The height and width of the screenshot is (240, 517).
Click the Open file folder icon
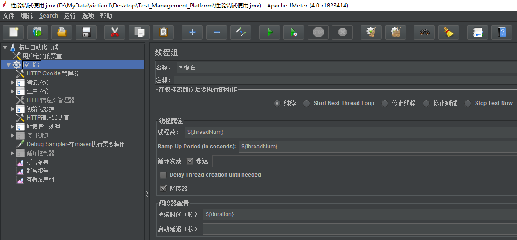point(62,32)
